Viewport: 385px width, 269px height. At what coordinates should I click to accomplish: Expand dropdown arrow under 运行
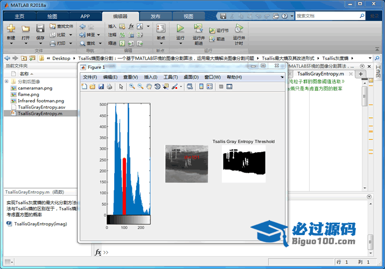[181, 44]
